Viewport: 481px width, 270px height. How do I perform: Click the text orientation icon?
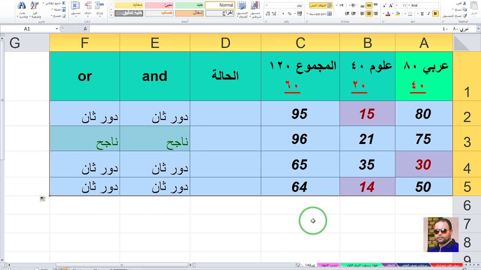[x=353, y=5]
